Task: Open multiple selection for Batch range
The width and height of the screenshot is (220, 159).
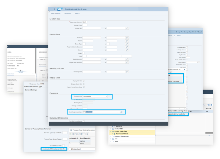Action: [x=127, y=41]
